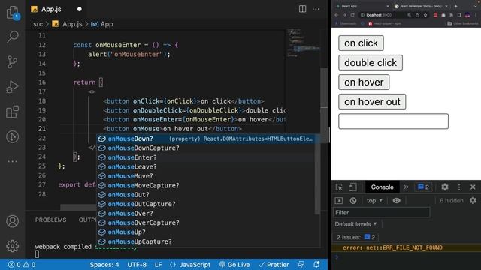Click the 2 Issues link in console
The image size is (481, 270).
[355, 237]
